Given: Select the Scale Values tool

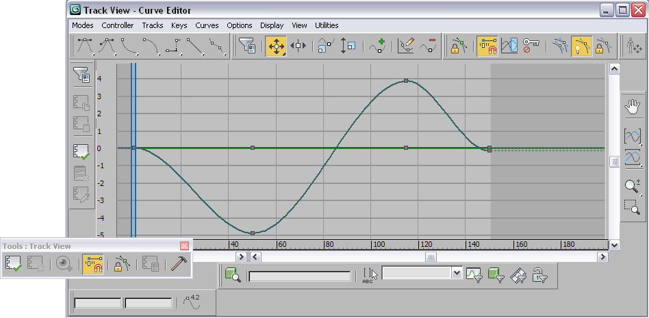Looking at the screenshot, I should 348,46.
